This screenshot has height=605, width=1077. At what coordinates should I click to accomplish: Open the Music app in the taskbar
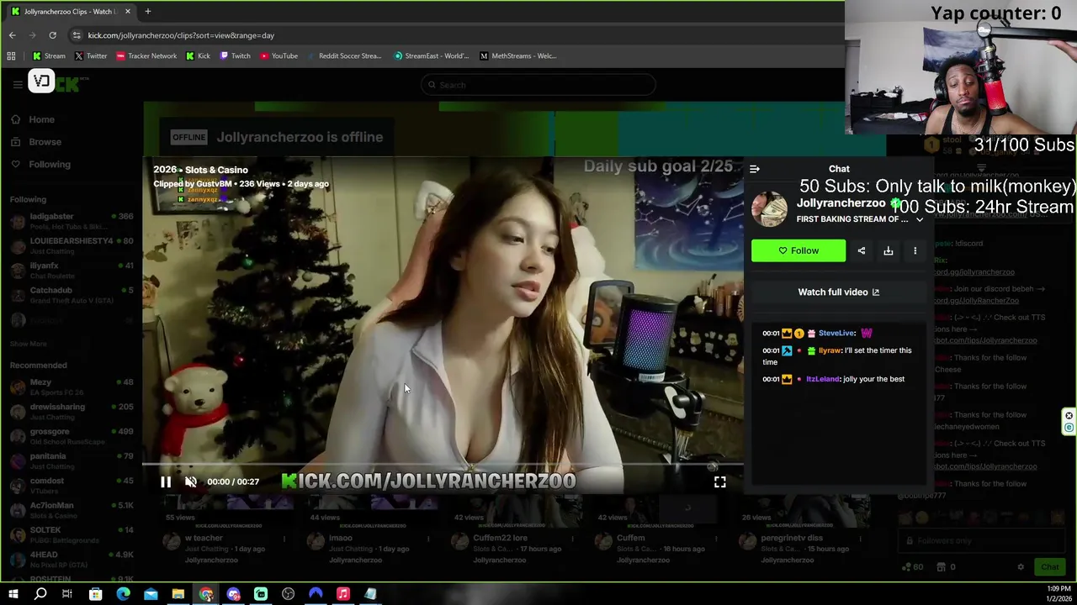click(343, 594)
